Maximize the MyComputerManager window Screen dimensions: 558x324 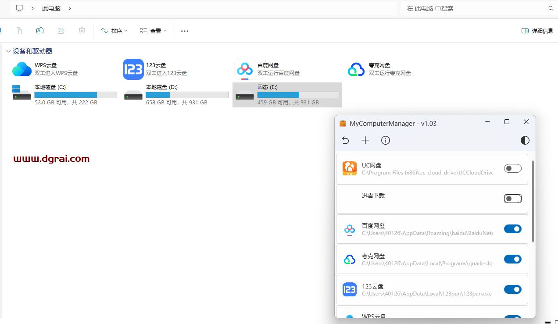click(507, 122)
